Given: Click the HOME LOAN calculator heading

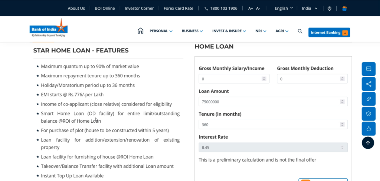Looking at the screenshot, I should tap(214, 46).
